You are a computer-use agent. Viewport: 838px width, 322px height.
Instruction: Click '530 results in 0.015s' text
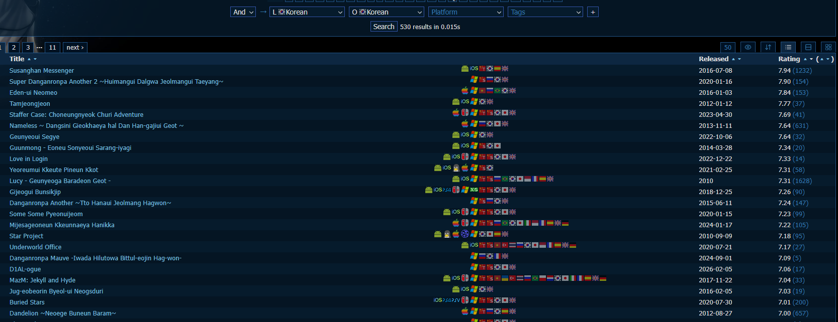click(x=430, y=27)
